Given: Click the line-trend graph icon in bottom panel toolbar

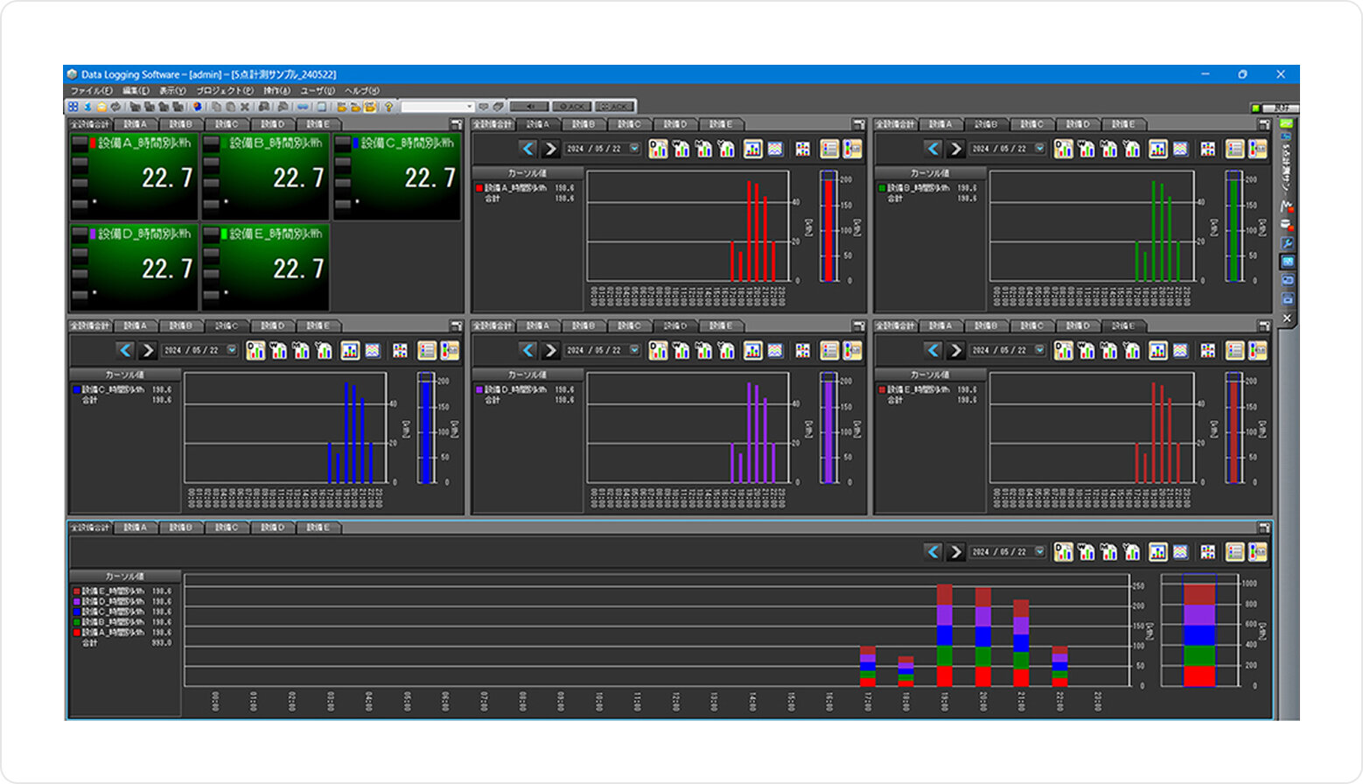Looking at the screenshot, I should coord(1180,552).
